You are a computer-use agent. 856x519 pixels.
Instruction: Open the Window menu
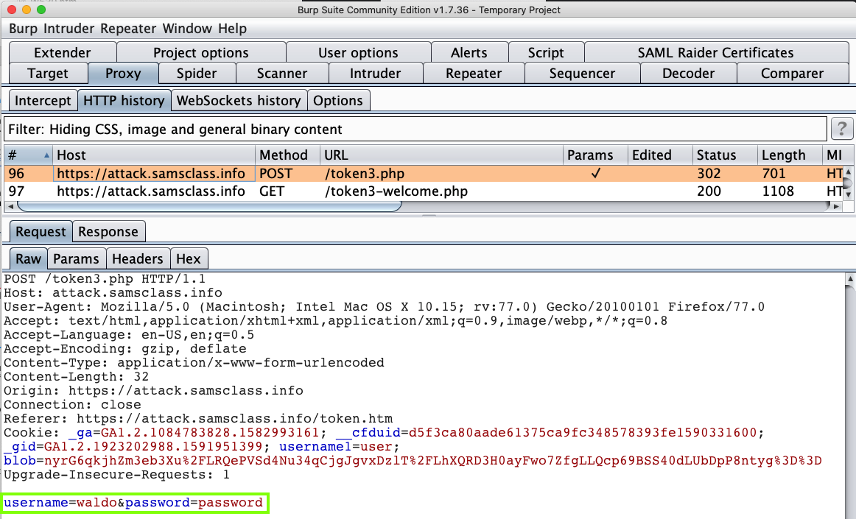187,29
